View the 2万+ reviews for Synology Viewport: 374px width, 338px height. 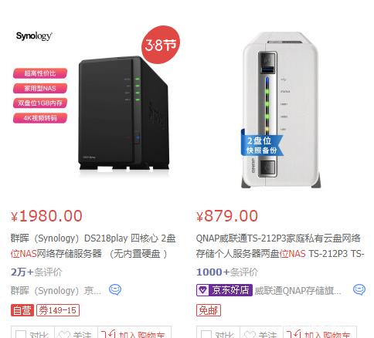tap(36, 272)
